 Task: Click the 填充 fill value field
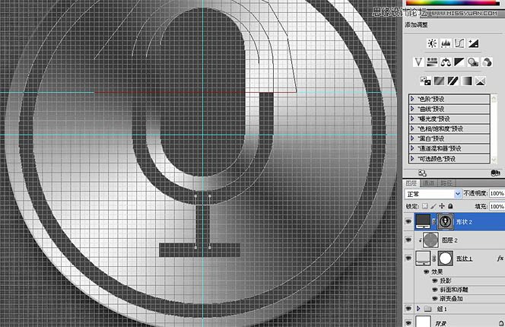pos(497,206)
